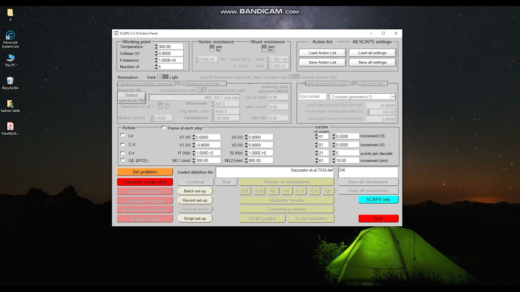Open Sadnan Sakib folder icon

point(10,106)
